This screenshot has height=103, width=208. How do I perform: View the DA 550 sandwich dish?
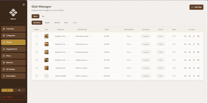click(x=185, y=44)
